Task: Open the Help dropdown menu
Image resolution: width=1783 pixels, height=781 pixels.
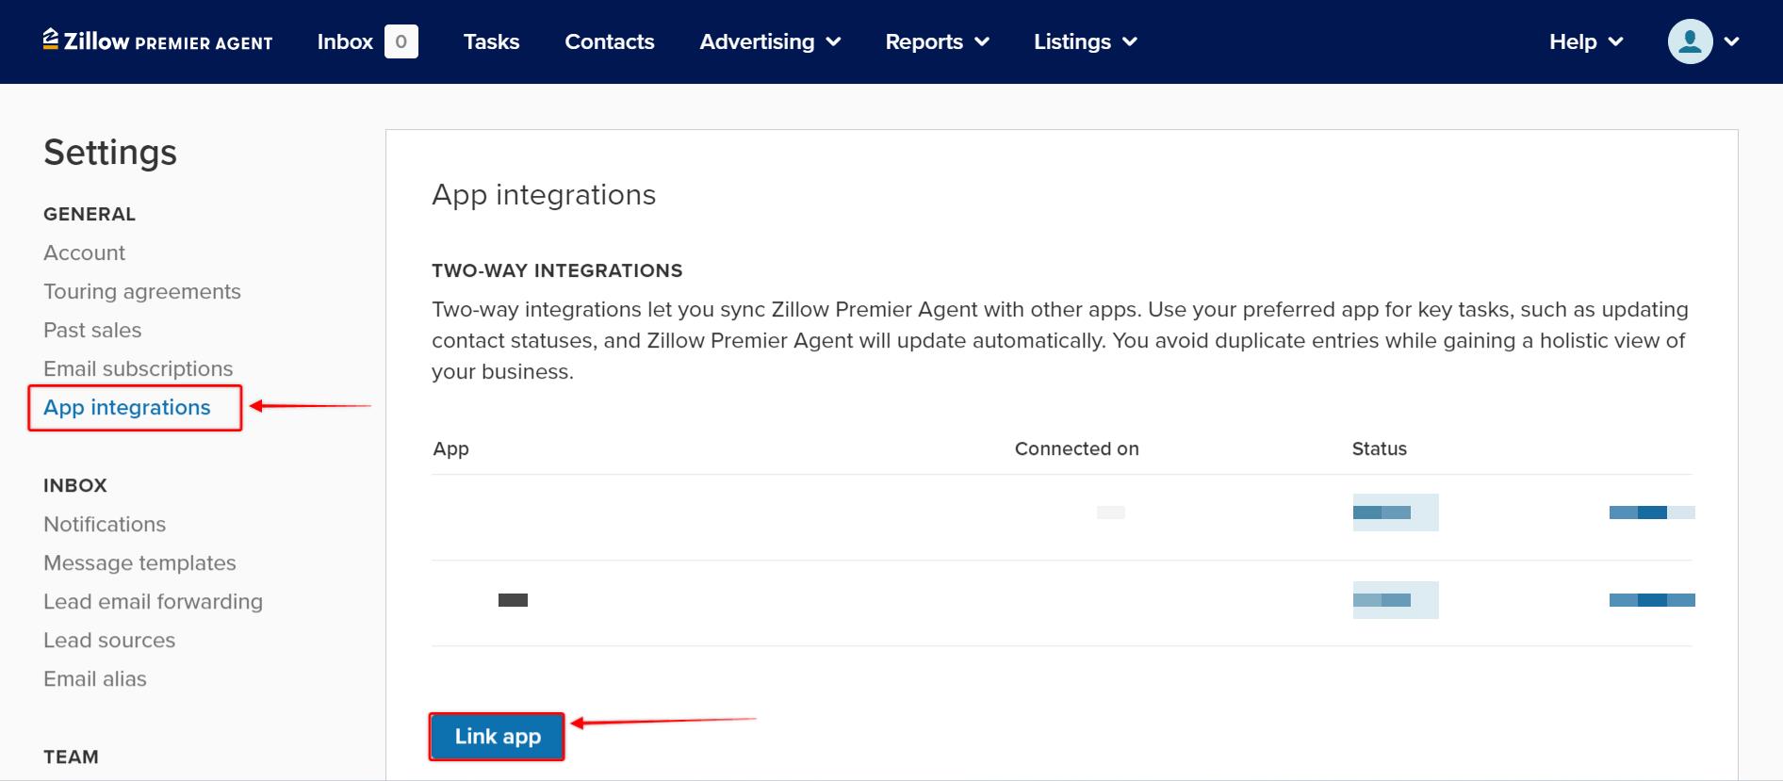Action: (x=1585, y=41)
